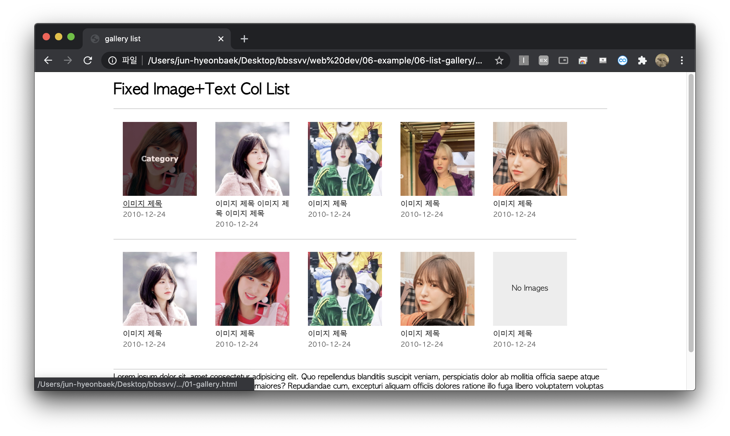Viewport: 730px width, 436px height.
Task: Close the gallery list tab
Action: [221, 39]
